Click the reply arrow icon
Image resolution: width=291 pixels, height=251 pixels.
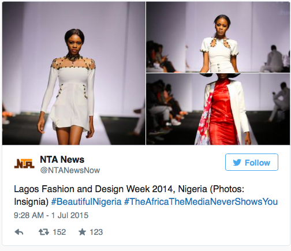coord(19,232)
